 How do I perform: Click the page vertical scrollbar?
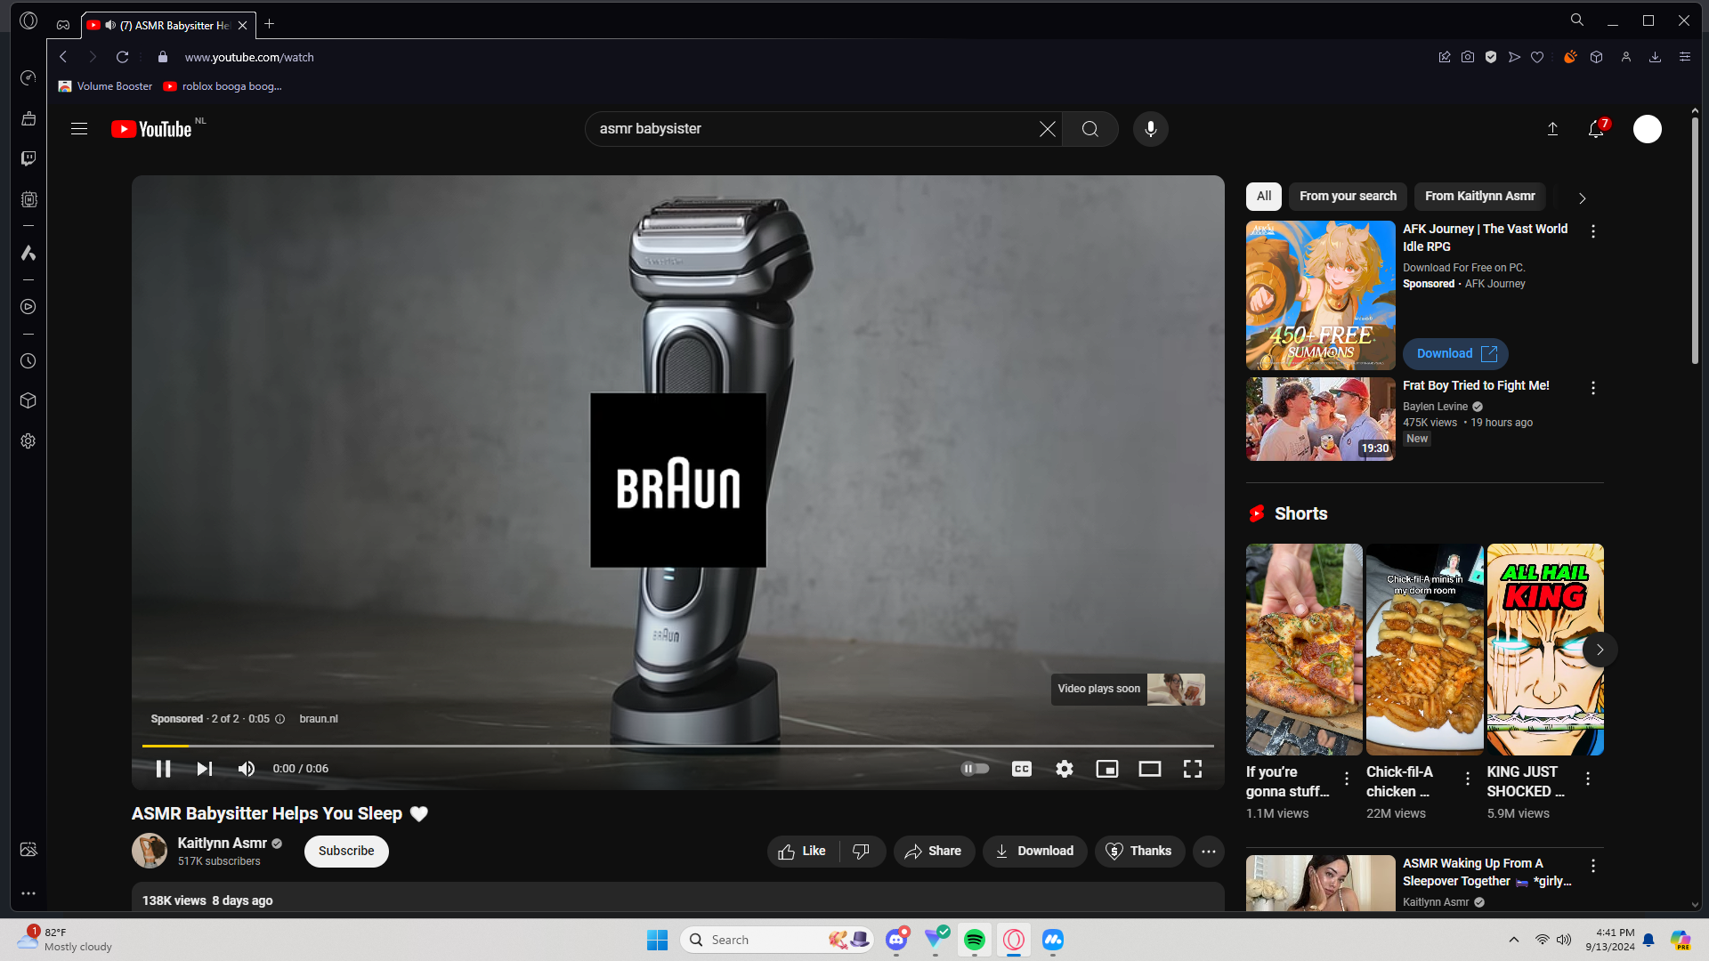(x=1695, y=240)
